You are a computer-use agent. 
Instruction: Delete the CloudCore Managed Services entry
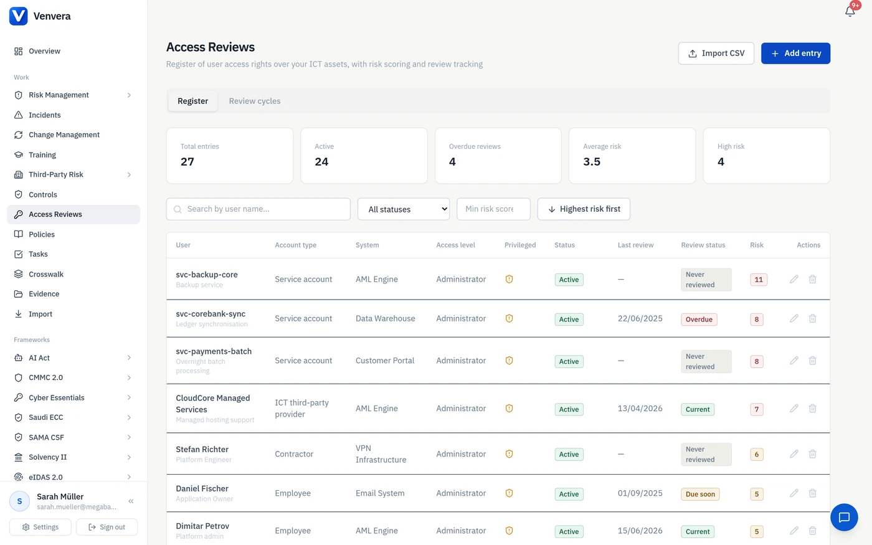[813, 409]
